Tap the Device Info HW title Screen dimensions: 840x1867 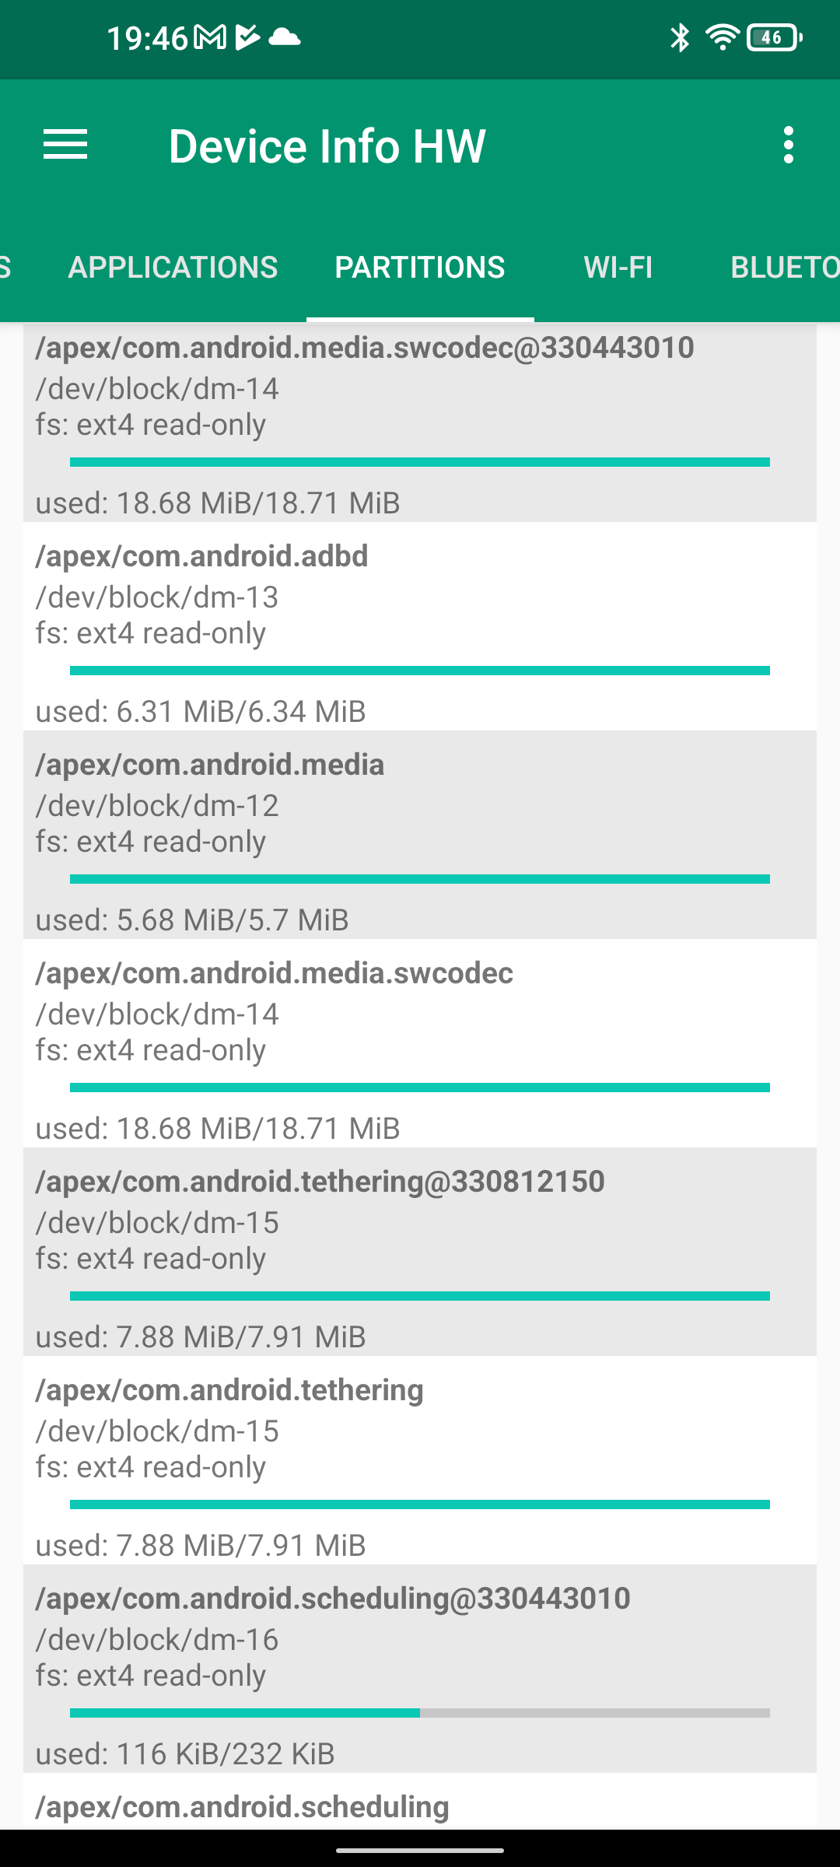[x=327, y=146]
